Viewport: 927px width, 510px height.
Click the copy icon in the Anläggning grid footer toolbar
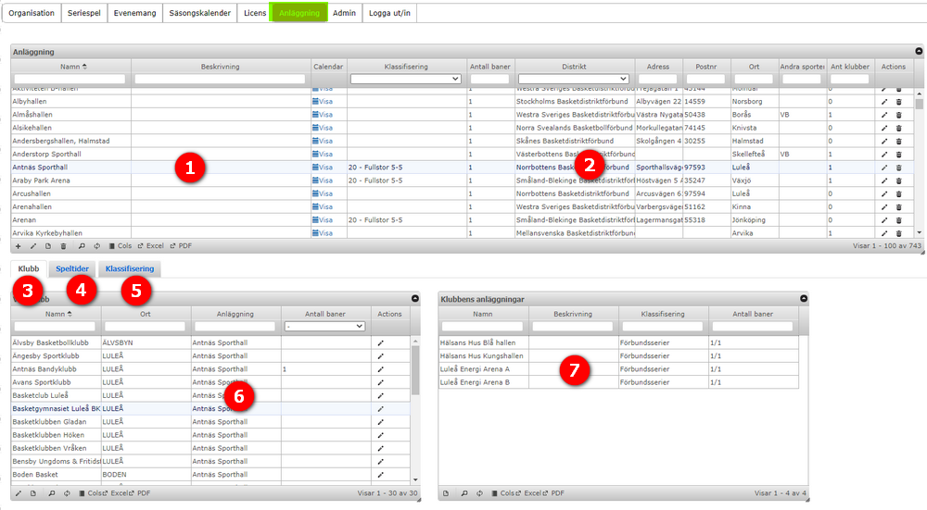(48, 246)
